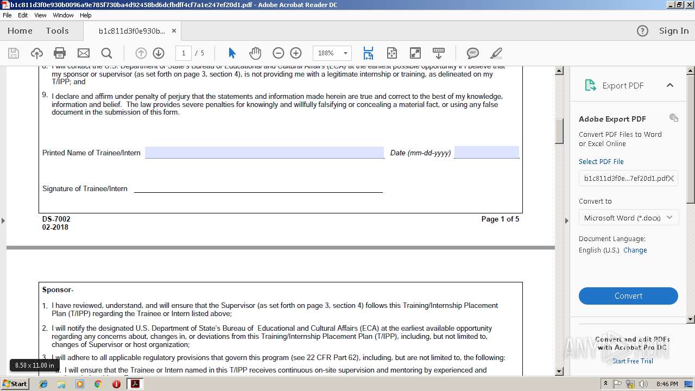695x391 pixels.
Task: Select the b1c811d3f0e930b document tab
Action: [x=131, y=31]
